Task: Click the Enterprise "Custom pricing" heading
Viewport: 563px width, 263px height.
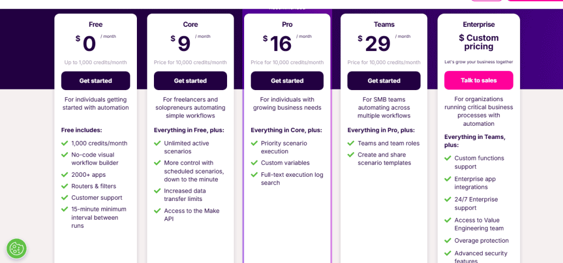Action: point(479,42)
